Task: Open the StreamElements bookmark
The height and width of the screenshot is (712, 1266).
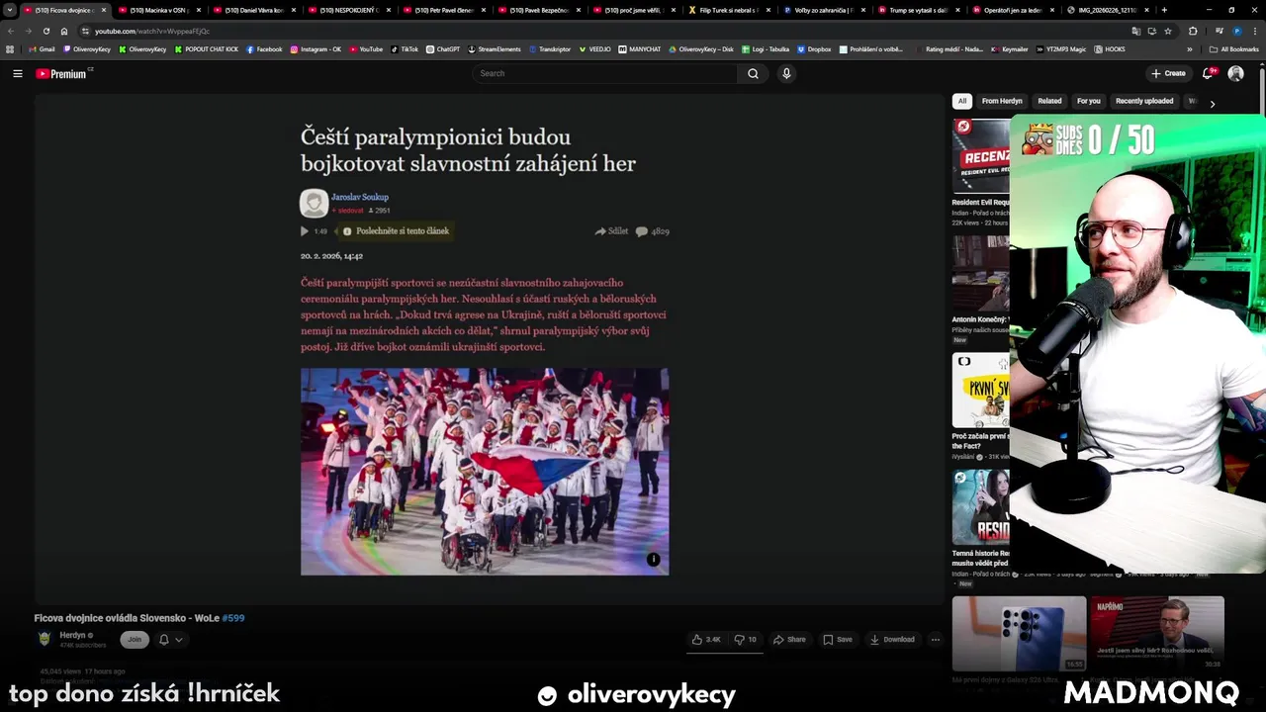Action: click(495, 48)
